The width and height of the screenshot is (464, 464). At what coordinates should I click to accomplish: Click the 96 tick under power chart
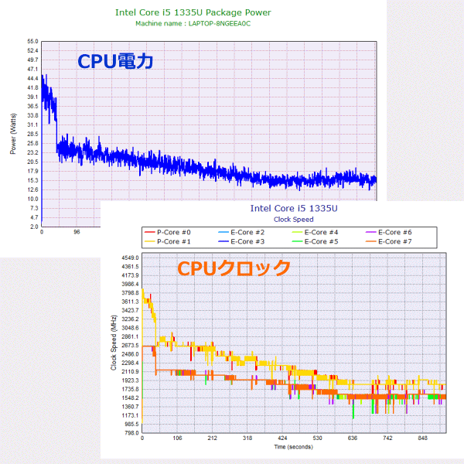pyautogui.click(x=77, y=231)
